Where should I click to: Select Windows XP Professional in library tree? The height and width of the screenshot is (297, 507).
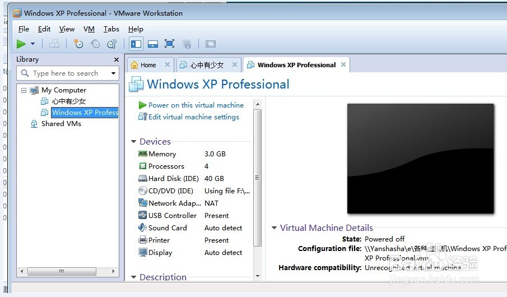85,112
